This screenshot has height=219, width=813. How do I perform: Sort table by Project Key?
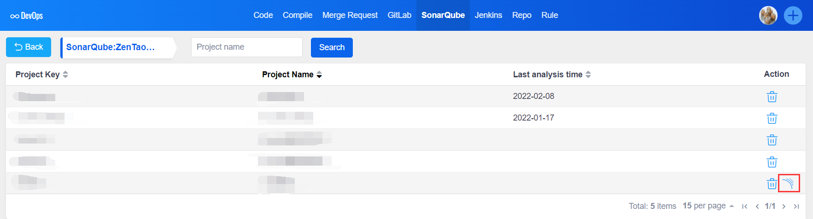(x=65, y=75)
